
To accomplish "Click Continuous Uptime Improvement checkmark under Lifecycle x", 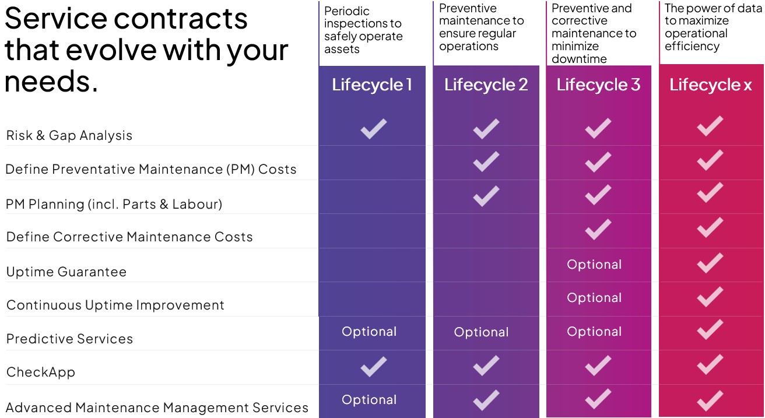I will 710,297.
